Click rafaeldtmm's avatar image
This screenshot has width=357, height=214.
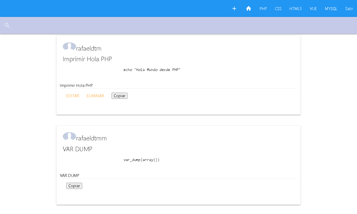click(69, 136)
